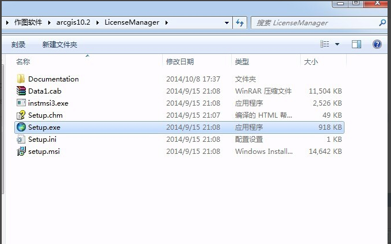Select the instmsi3.exe file name
This screenshot has width=391, height=244.
pyautogui.click(x=48, y=103)
